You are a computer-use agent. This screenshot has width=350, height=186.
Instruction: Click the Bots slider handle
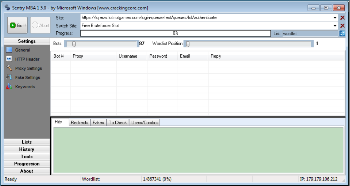74,44
